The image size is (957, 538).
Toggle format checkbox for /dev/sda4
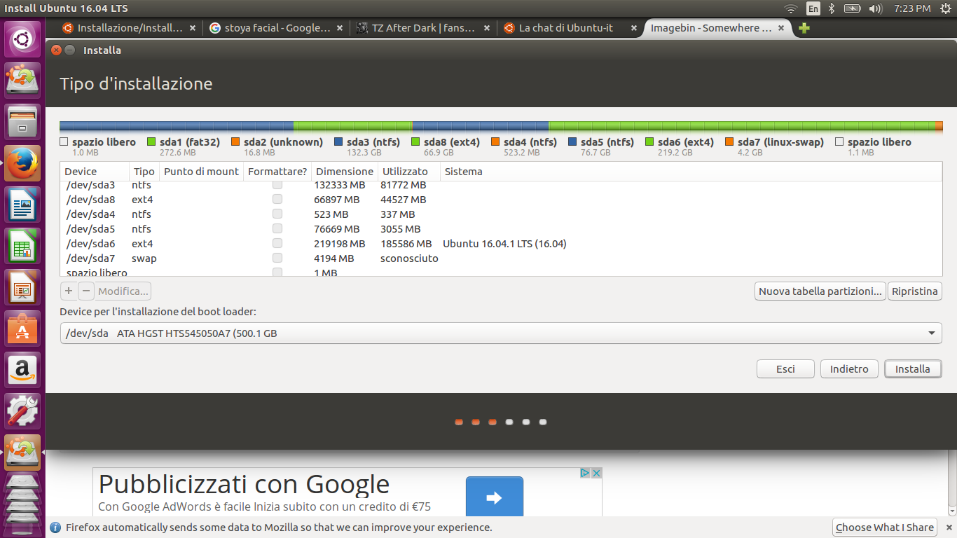coord(277,214)
